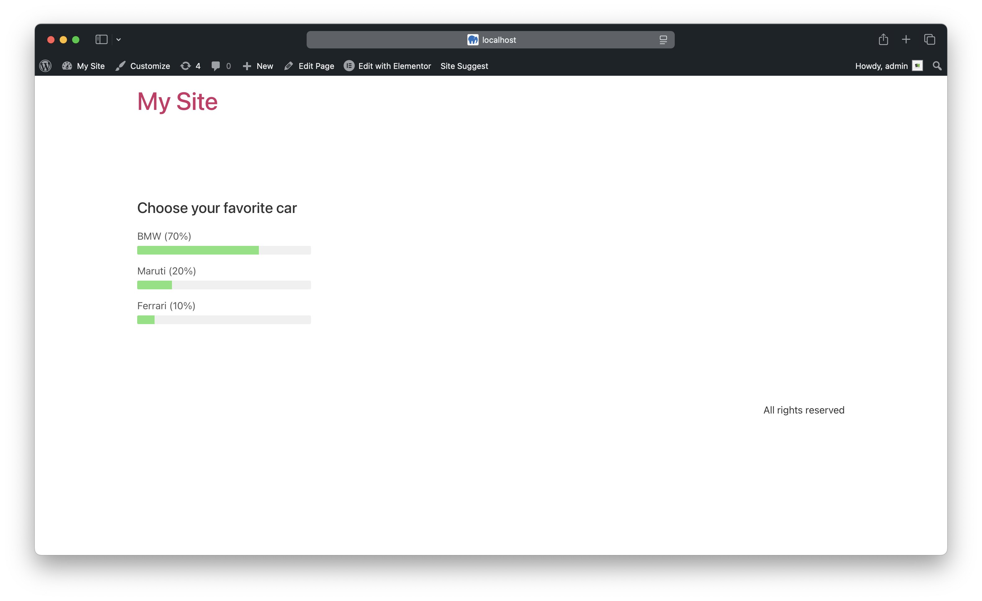982x601 pixels.
Task: Show the reader view icon
Action: click(x=663, y=39)
